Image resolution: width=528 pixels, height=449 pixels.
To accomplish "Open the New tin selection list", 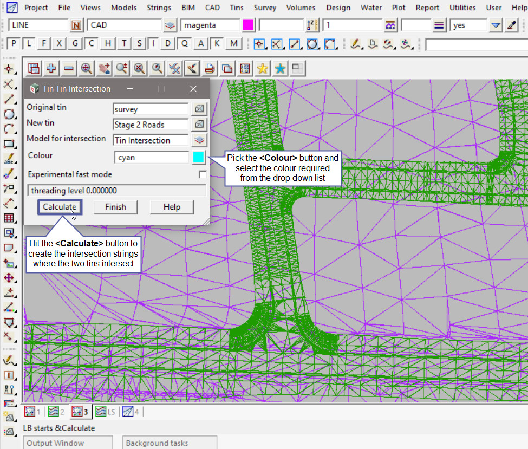I will [200, 125].
